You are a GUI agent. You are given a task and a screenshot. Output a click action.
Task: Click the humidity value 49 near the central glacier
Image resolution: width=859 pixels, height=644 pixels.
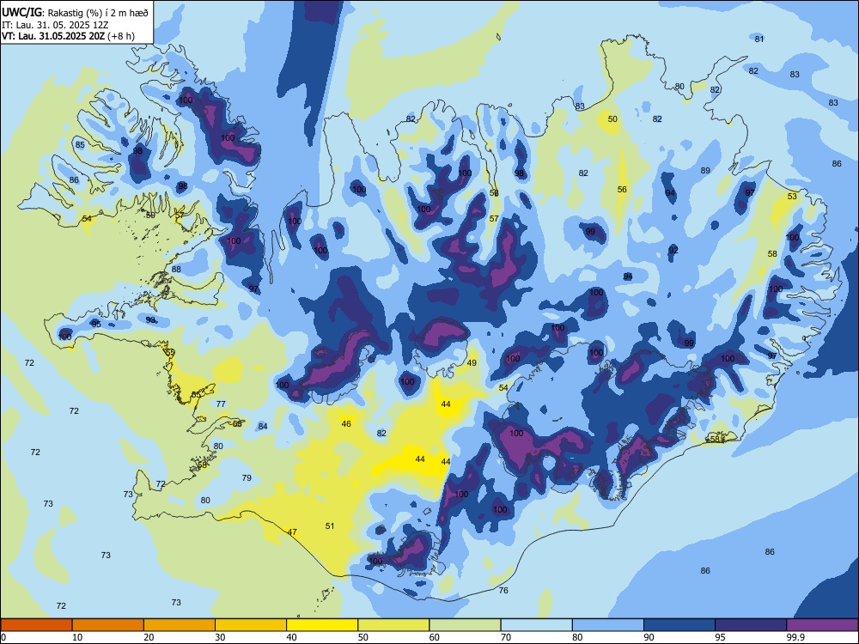(472, 363)
